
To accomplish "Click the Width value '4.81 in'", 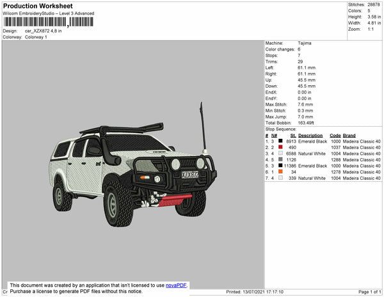I will 374,23.
